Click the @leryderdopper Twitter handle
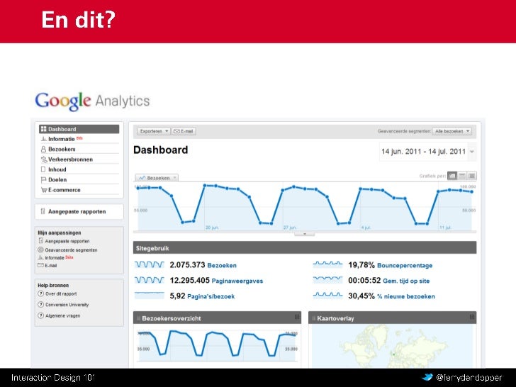 [469, 378]
